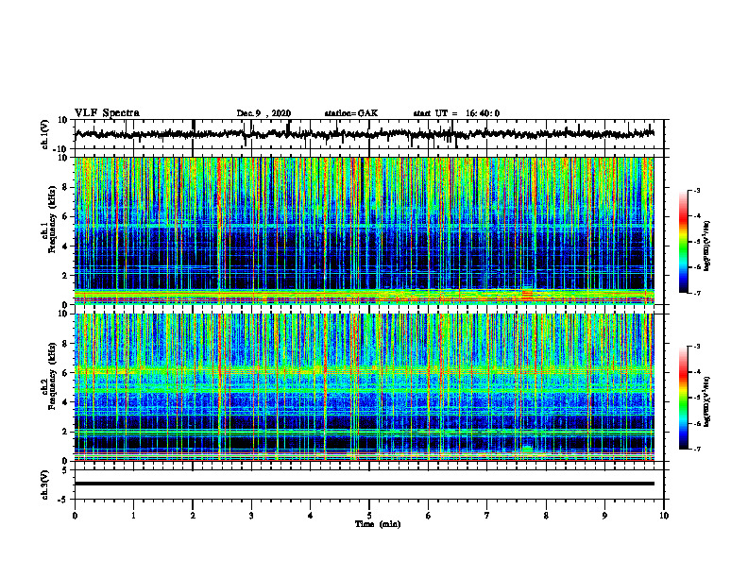The image size is (748, 578).
Task: Click the ch.1 color scale log(PSD) unit label
Action: click(x=707, y=246)
